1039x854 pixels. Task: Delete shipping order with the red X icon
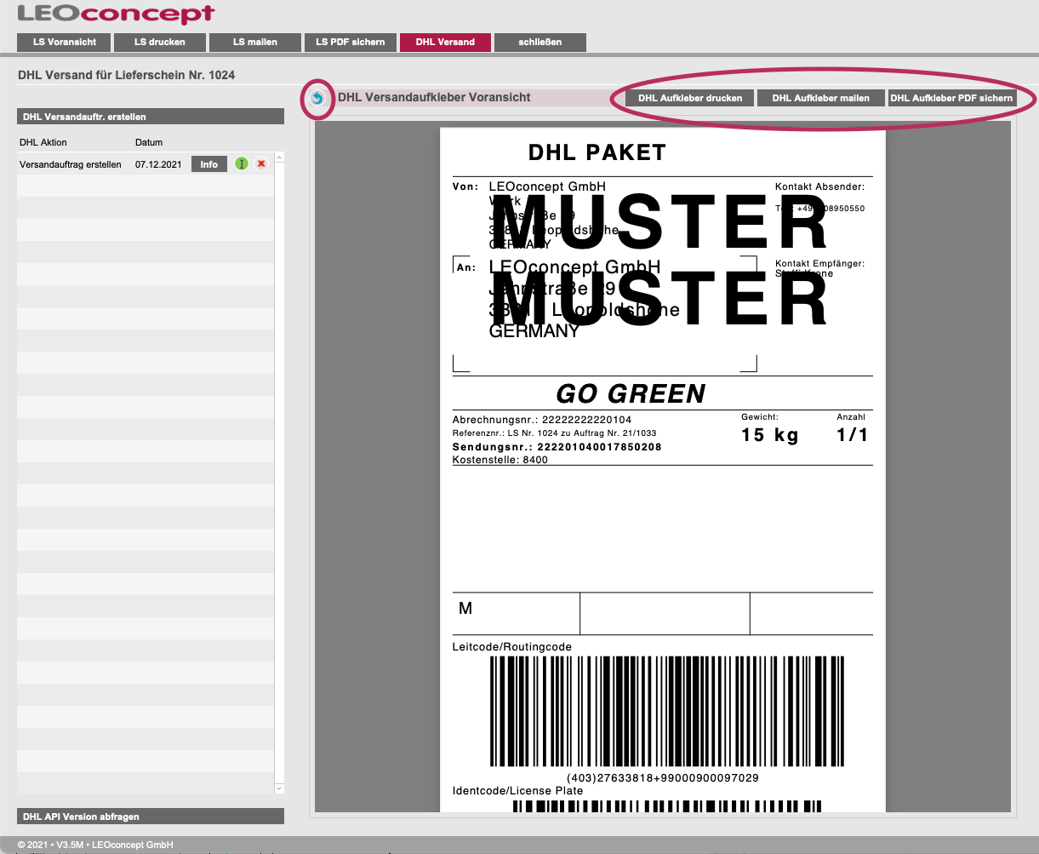[x=261, y=164]
